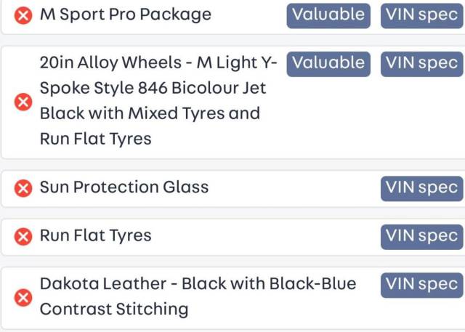This screenshot has width=465, height=332.
Task: Click Black with Mixed Tyres and text line
Action: tap(150, 113)
